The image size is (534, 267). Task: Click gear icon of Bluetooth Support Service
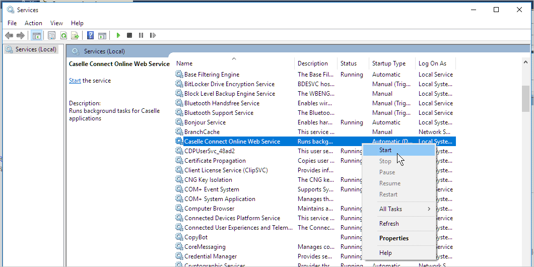pos(179,112)
